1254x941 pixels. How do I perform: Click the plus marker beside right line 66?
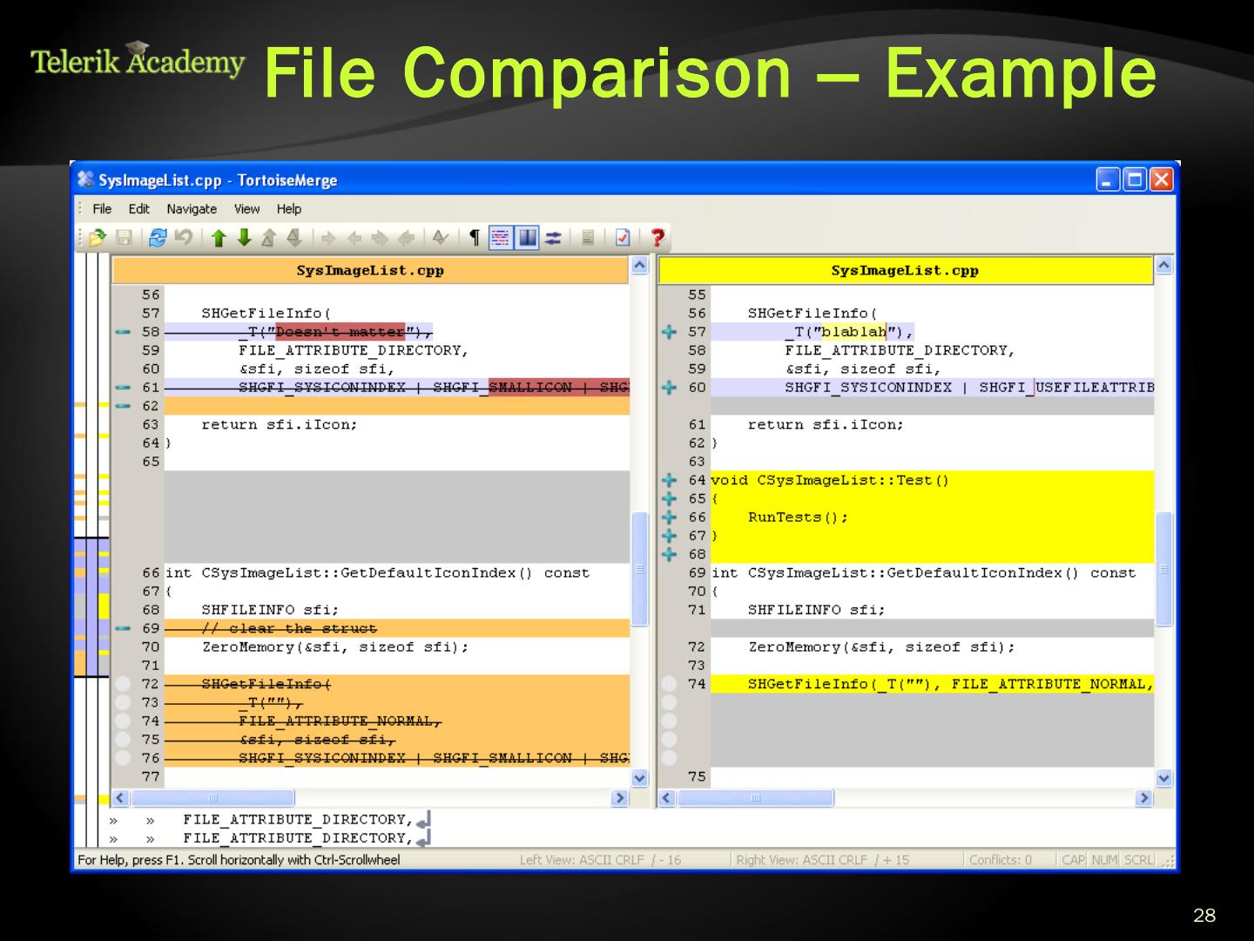point(669,518)
